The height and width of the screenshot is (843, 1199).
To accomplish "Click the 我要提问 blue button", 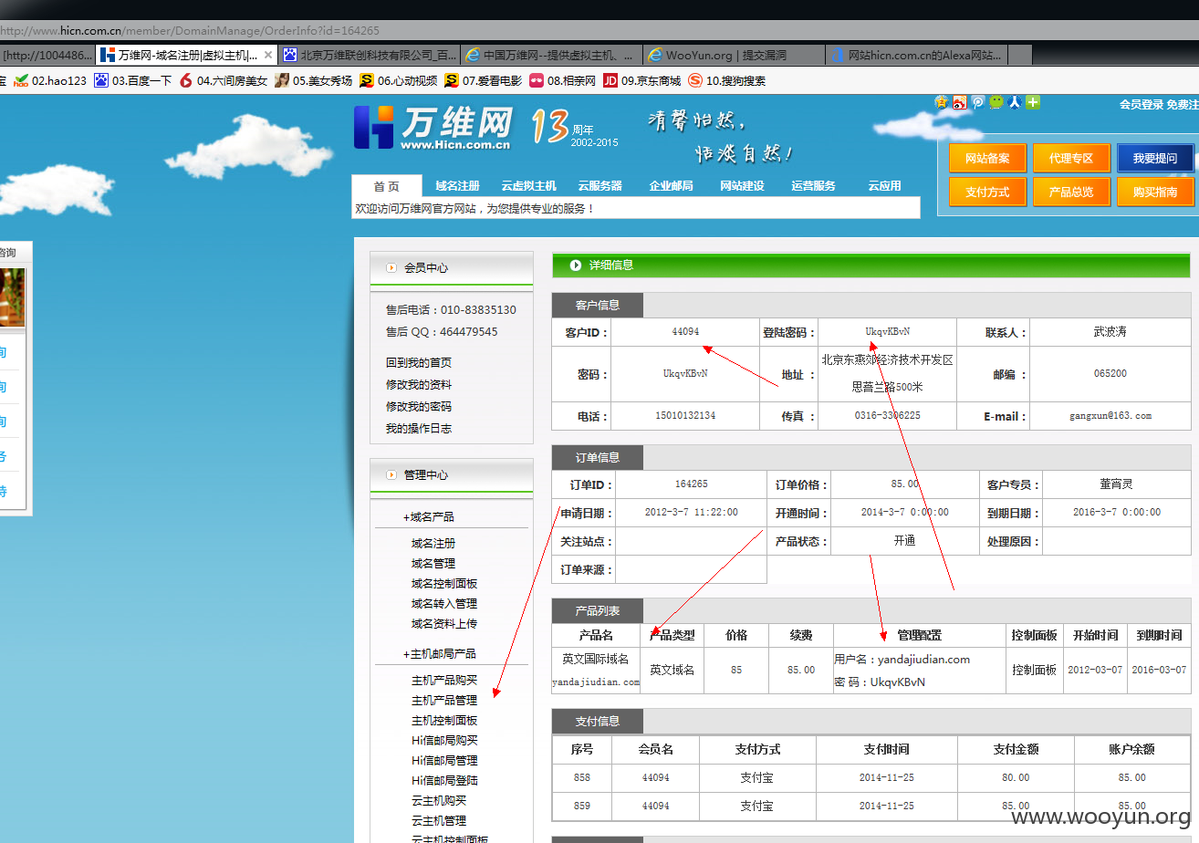I will 1155,158.
